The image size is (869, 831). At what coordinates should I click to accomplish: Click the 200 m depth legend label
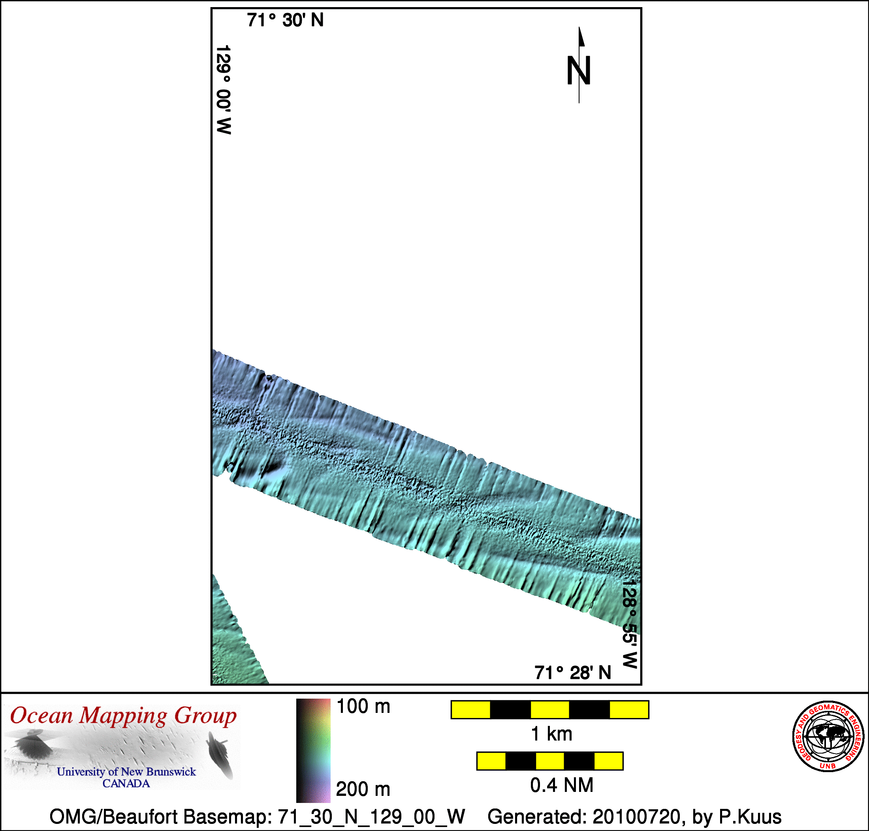(x=363, y=789)
